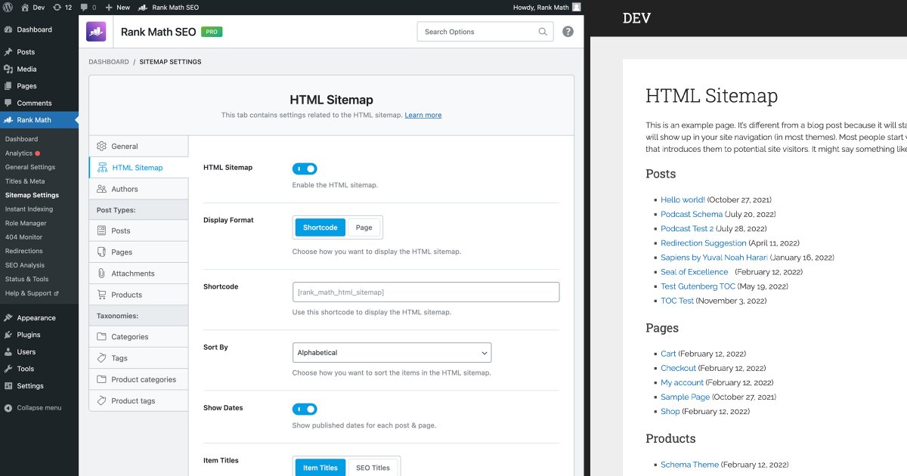Click the user avatar beside Howdy
Image resolution: width=907 pixels, height=476 pixels.
577,7
